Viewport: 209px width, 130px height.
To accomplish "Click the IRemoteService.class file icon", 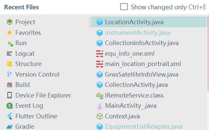I will coord(100,96).
